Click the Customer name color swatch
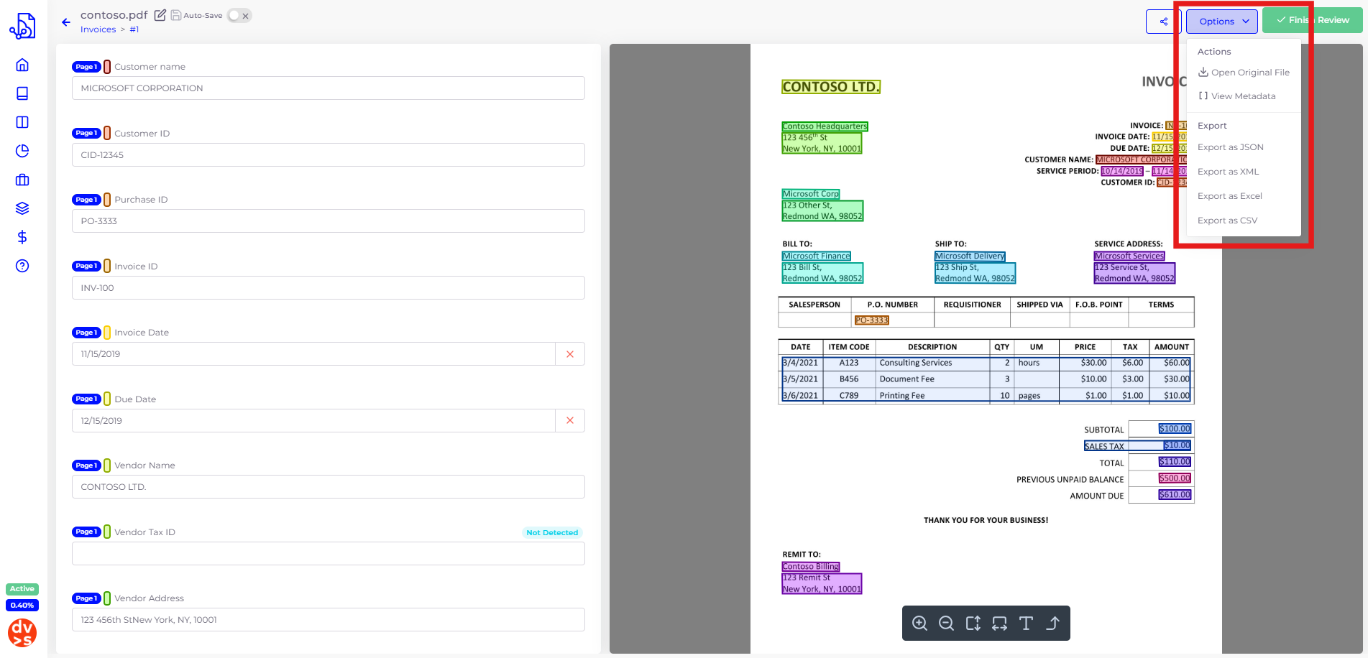This screenshot has height=658, width=1368. click(107, 67)
